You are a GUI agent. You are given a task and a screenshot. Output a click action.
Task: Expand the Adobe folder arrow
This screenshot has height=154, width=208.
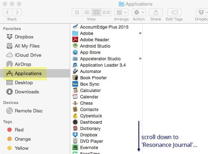tap(140, 33)
